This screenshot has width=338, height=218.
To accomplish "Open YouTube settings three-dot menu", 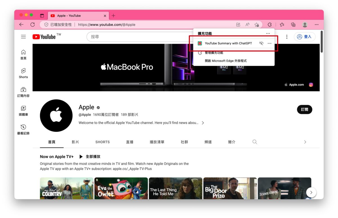I will pos(287,37).
